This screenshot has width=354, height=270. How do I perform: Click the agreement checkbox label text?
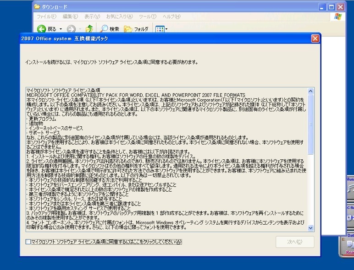pos(106,242)
